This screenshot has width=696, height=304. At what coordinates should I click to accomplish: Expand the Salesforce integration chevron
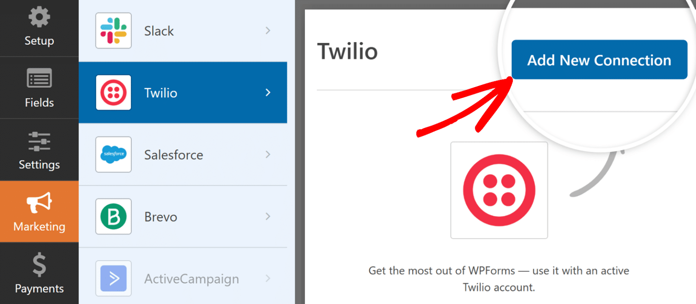pyautogui.click(x=268, y=154)
